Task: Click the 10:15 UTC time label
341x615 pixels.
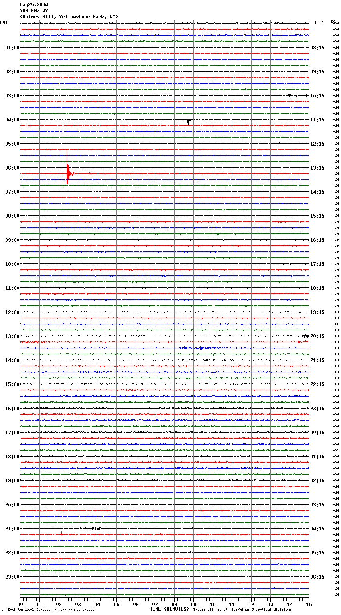Action: pyautogui.click(x=317, y=96)
